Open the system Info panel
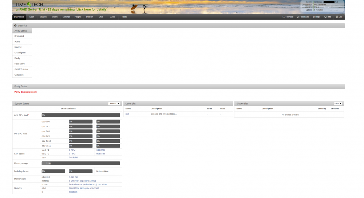 (x=328, y=17)
